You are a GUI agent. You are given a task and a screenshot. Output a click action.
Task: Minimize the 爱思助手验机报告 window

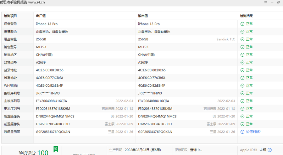pos(272,2)
